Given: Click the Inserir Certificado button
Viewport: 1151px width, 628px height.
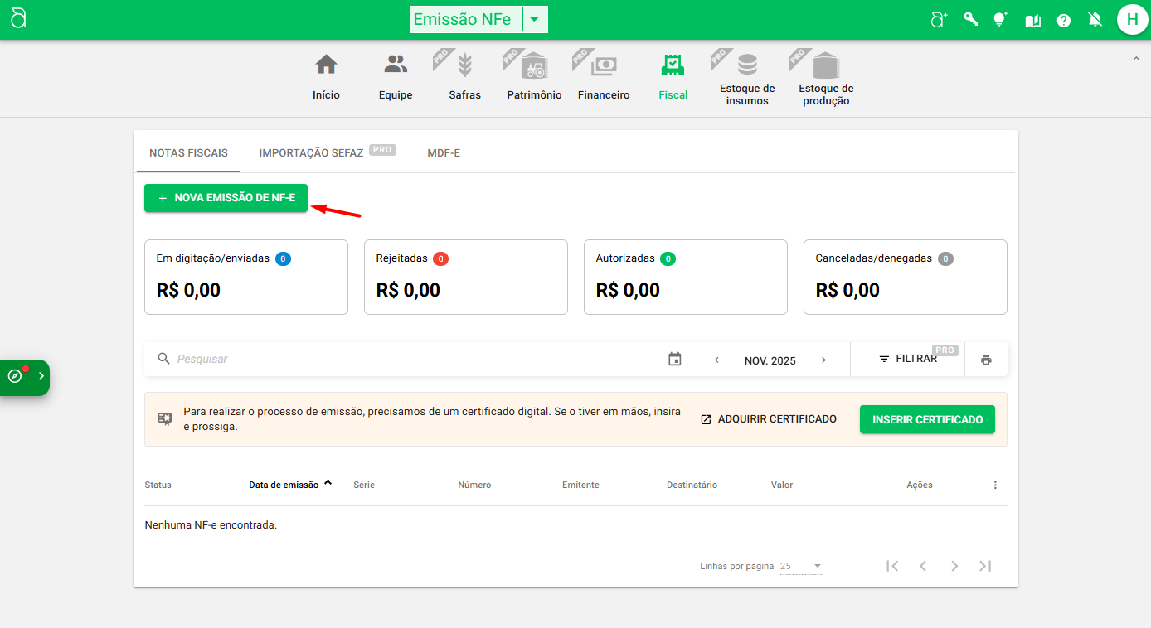Looking at the screenshot, I should (x=927, y=419).
